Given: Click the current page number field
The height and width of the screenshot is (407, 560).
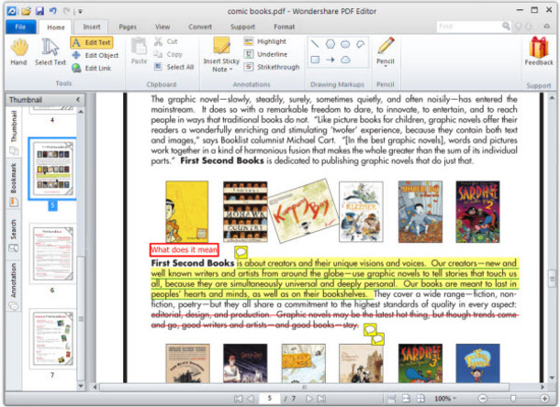Looking at the screenshot, I should (270, 398).
